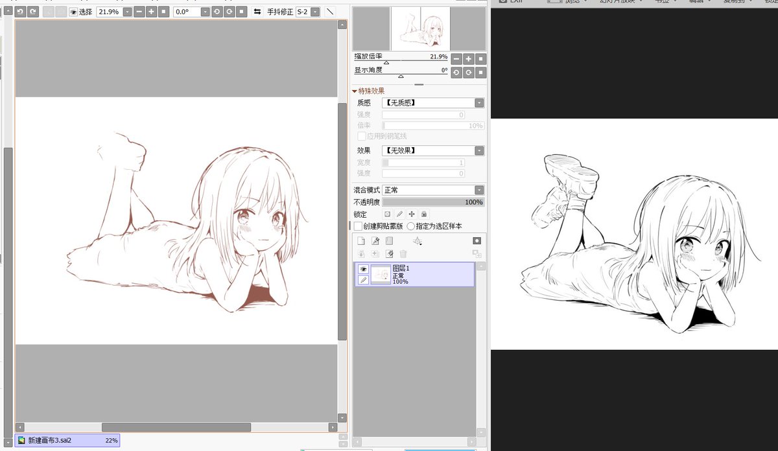Open the perspective ruler dropdown icon
The width and height of the screenshot is (778, 451).
(x=418, y=241)
